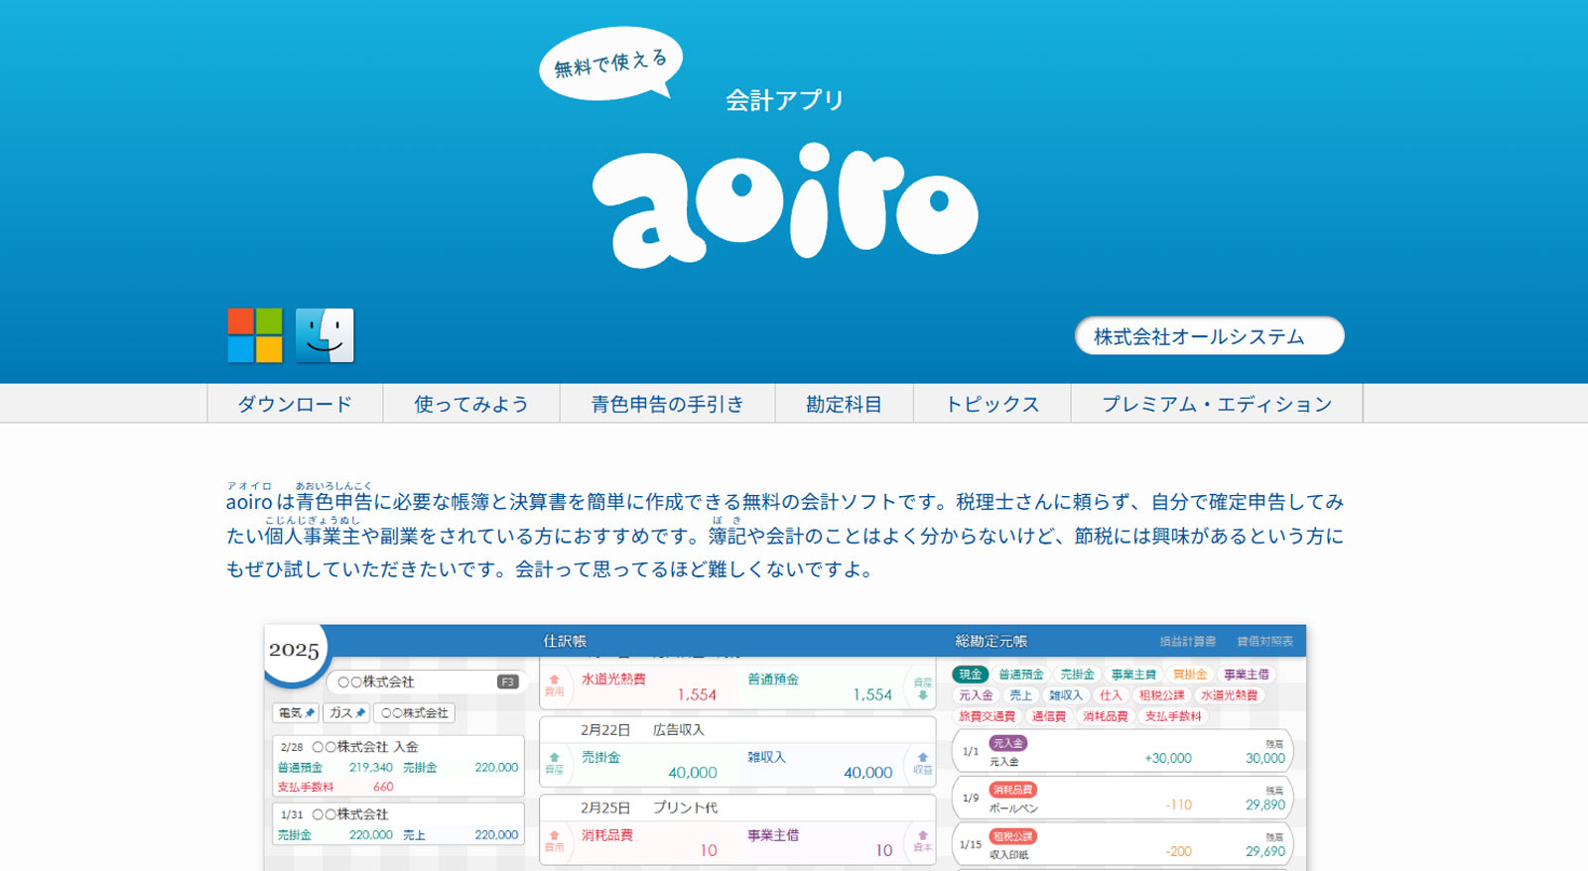Open the 1/9 ボールペン ledger row
1588x871 pixels.
[x=1123, y=799]
